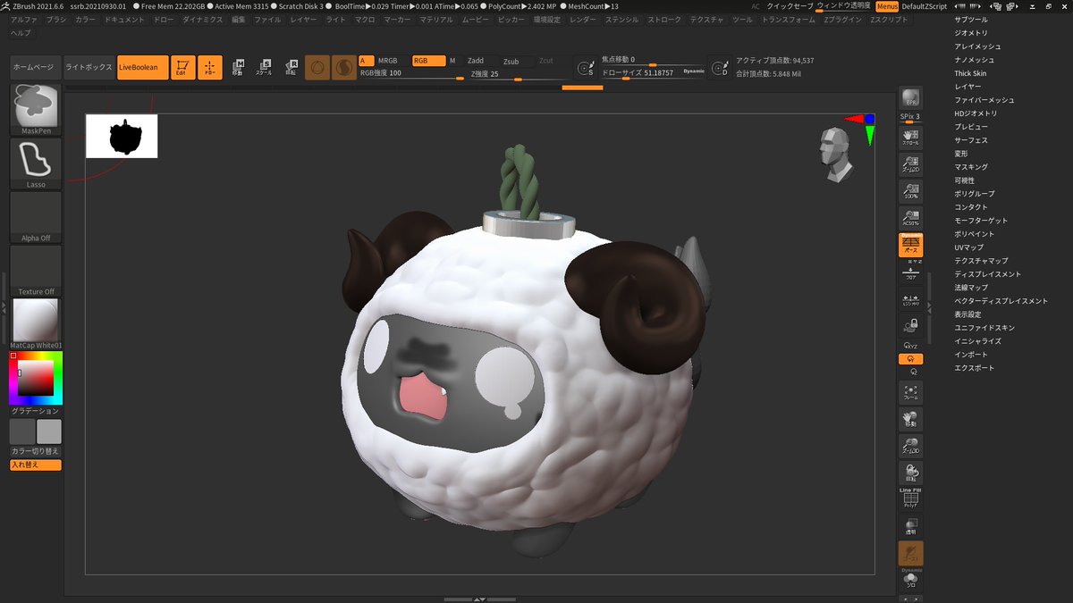Image resolution: width=1073 pixels, height=603 pixels.
Task: Expand the Thick Skin section
Action: point(970,73)
